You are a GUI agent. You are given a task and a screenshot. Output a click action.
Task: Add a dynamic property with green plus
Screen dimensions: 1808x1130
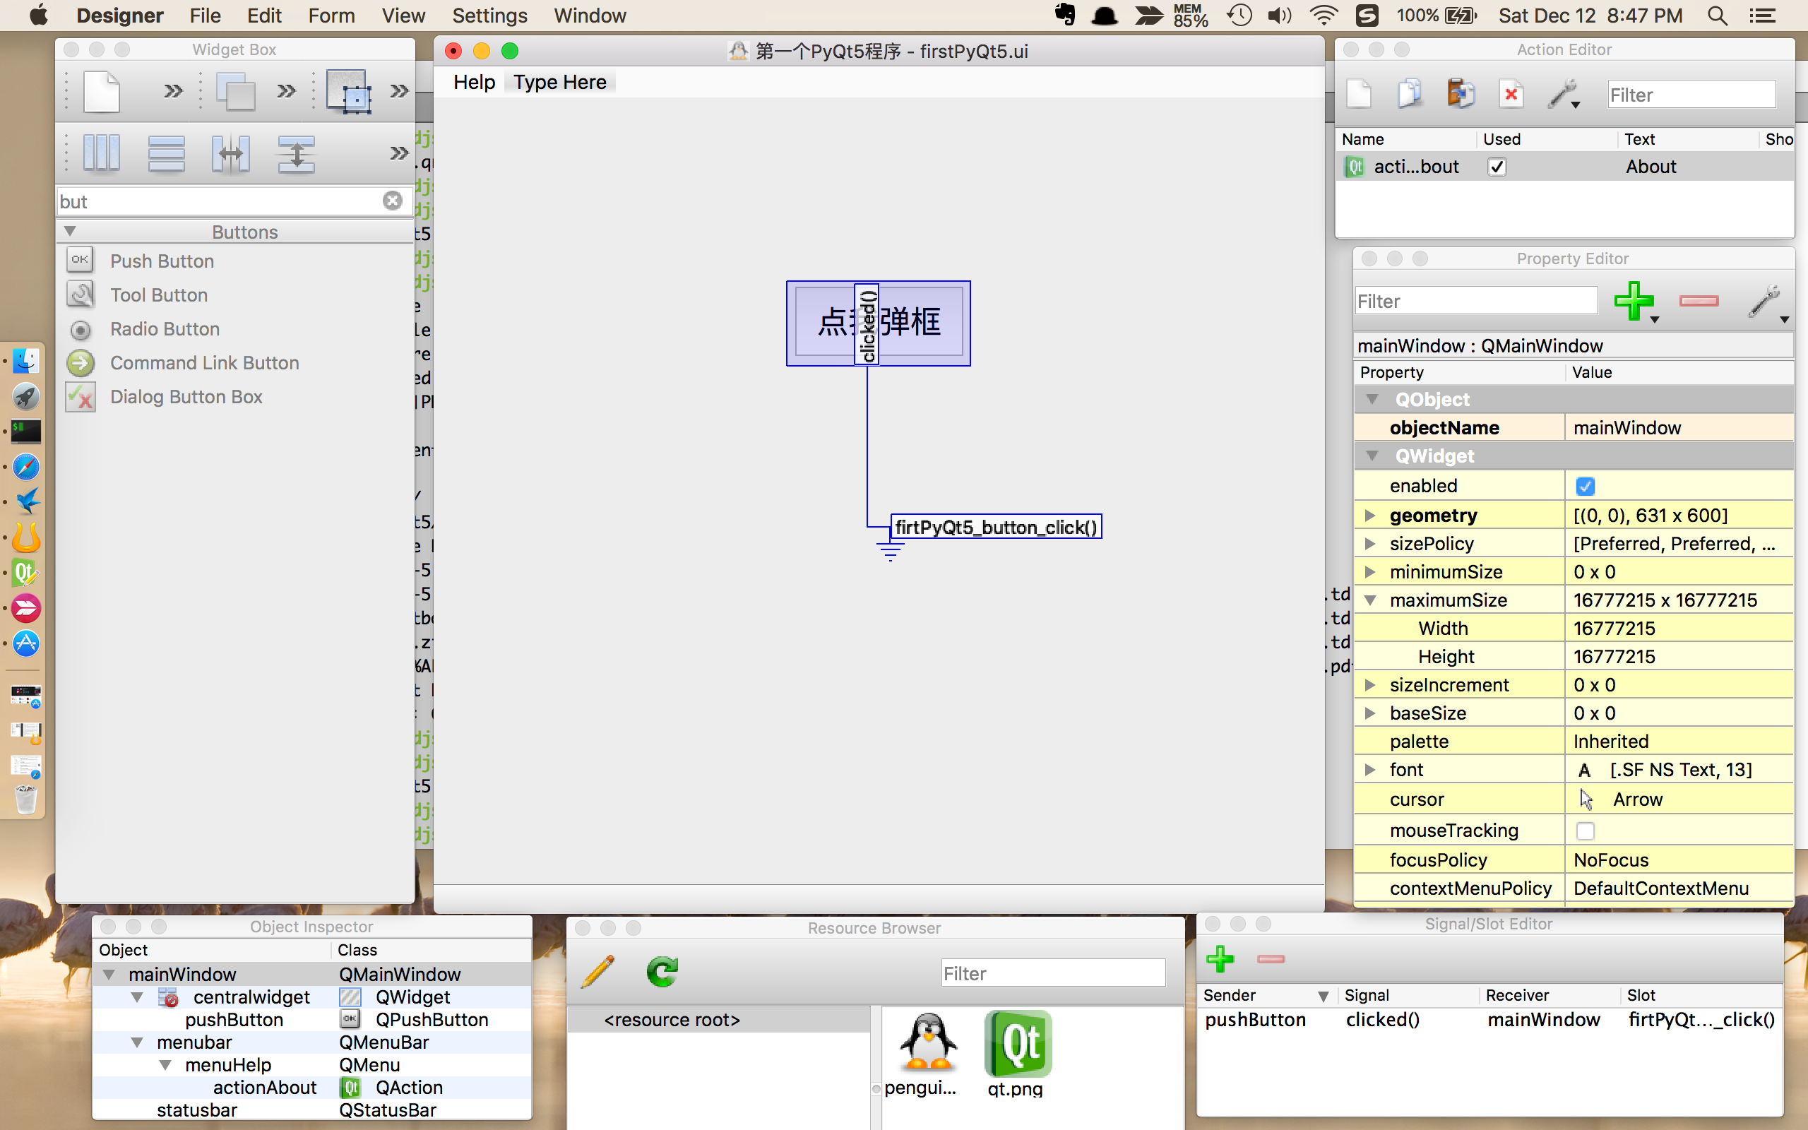click(1633, 300)
